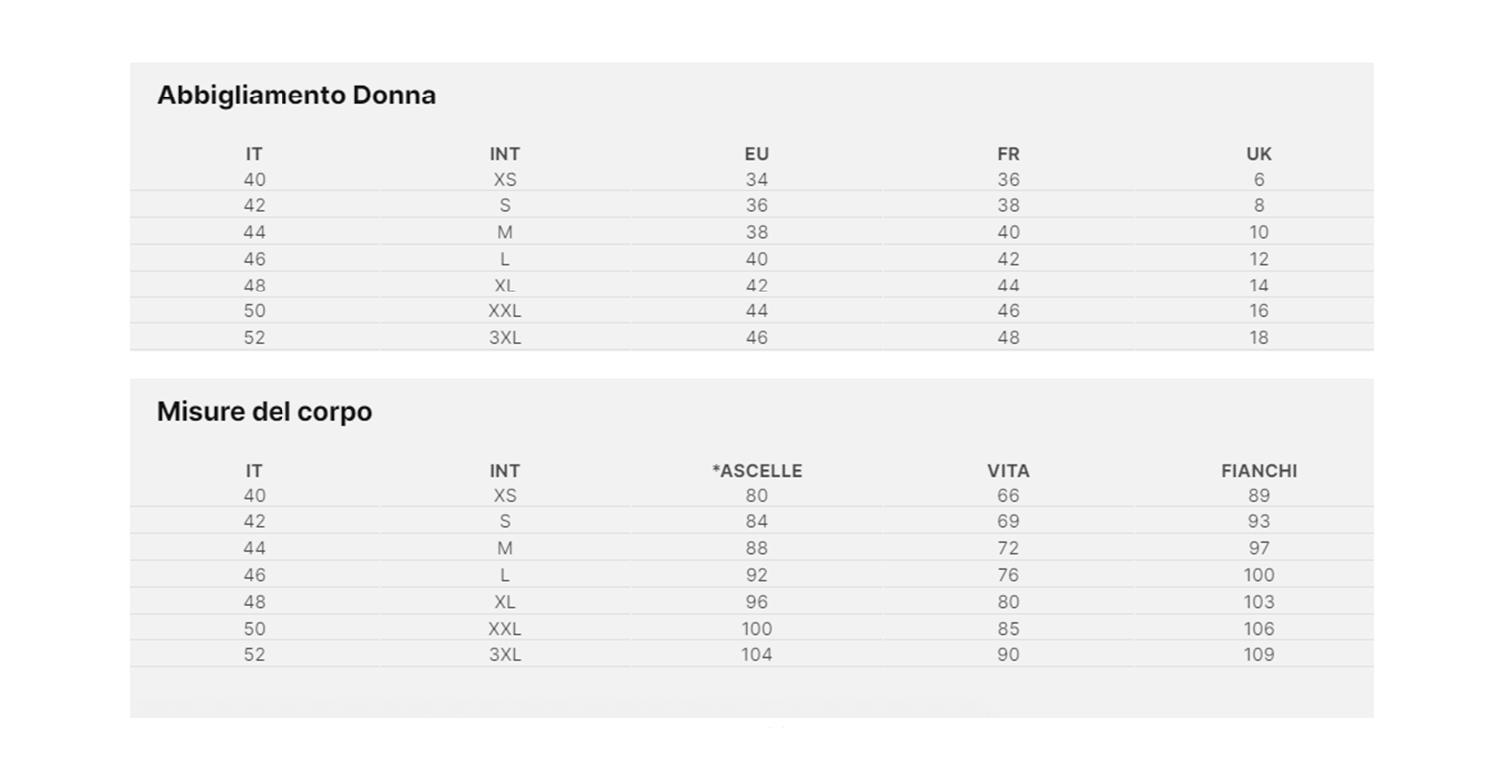Click the IT header in Abbigliamento Donna table
This screenshot has width=1504, height=776.
(254, 154)
